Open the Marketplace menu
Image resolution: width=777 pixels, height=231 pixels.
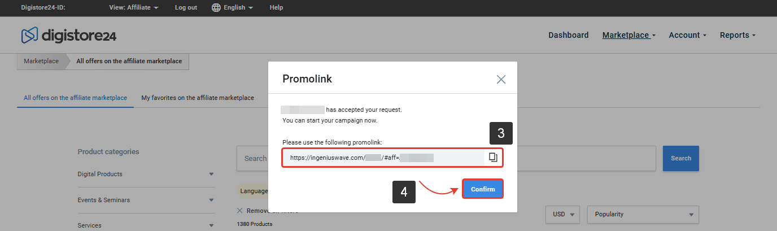[628, 35]
